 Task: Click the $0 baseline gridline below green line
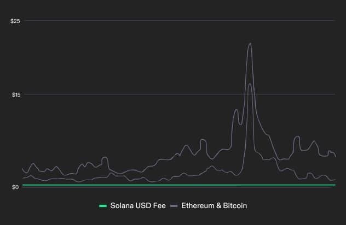pos(164,187)
